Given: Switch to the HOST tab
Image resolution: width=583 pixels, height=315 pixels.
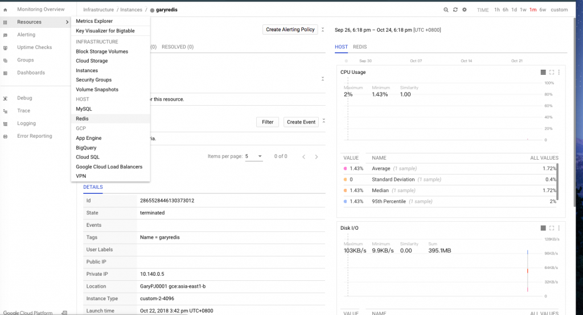Looking at the screenshot, I should pos(342,47).
